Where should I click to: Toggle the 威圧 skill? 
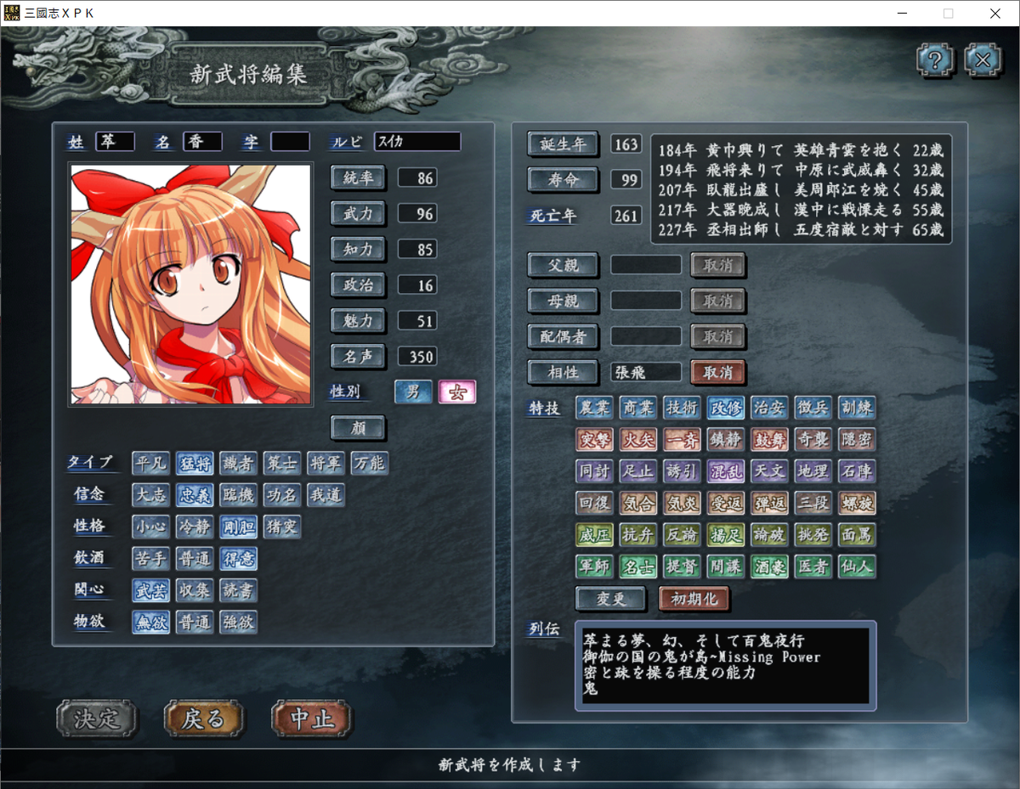(593, 535)
